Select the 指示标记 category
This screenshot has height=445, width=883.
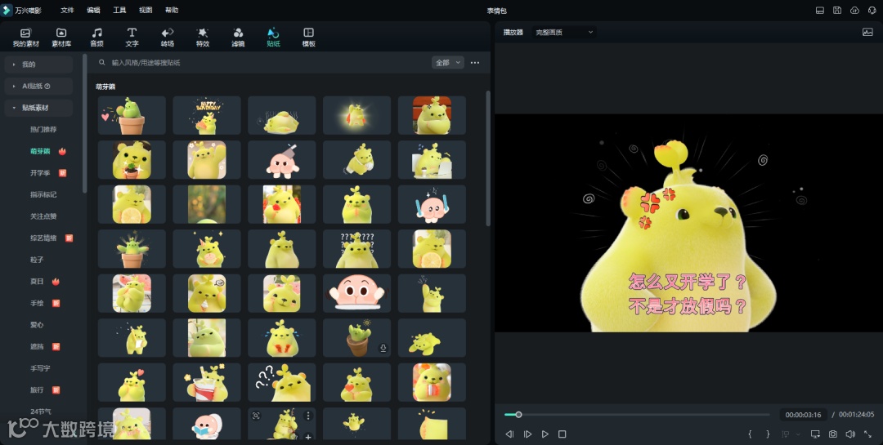click(43, 194)
